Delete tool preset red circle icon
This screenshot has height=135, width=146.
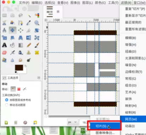point(25,123)
